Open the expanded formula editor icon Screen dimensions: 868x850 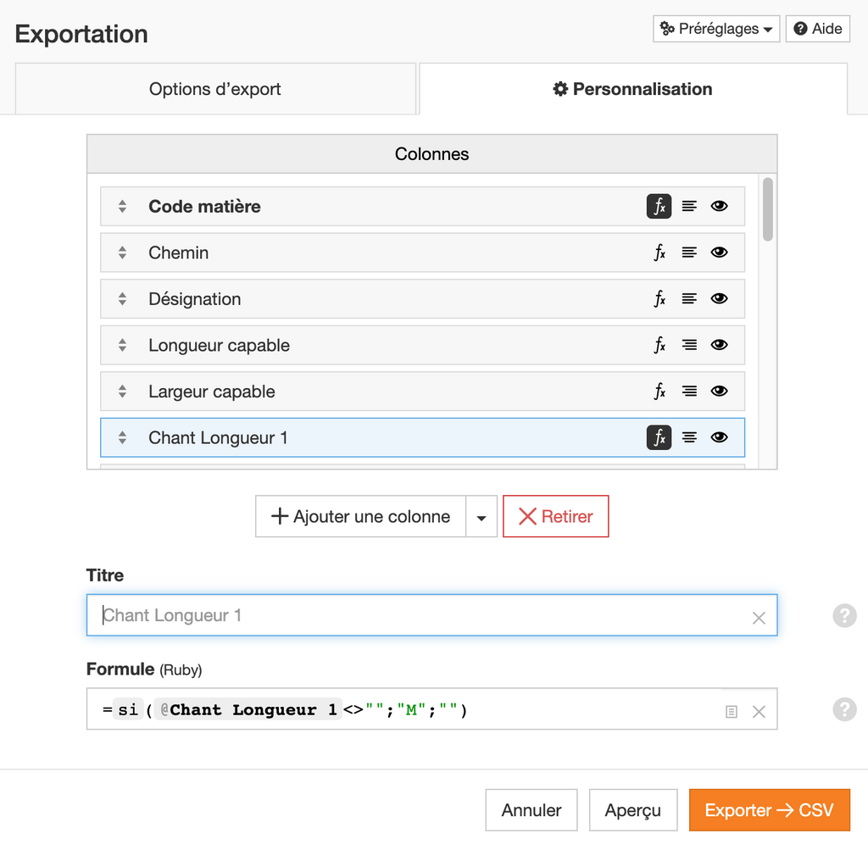732,712
